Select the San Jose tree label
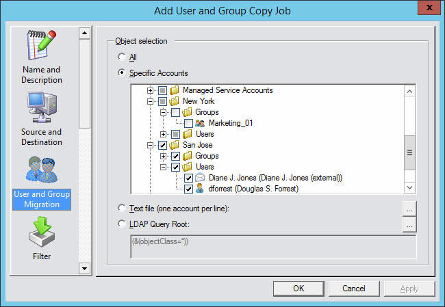445x307 pixels. pos(198,145)
